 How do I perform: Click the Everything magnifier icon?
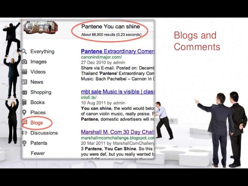point(24,51)
